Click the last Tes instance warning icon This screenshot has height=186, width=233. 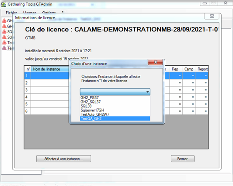[4, 48]
